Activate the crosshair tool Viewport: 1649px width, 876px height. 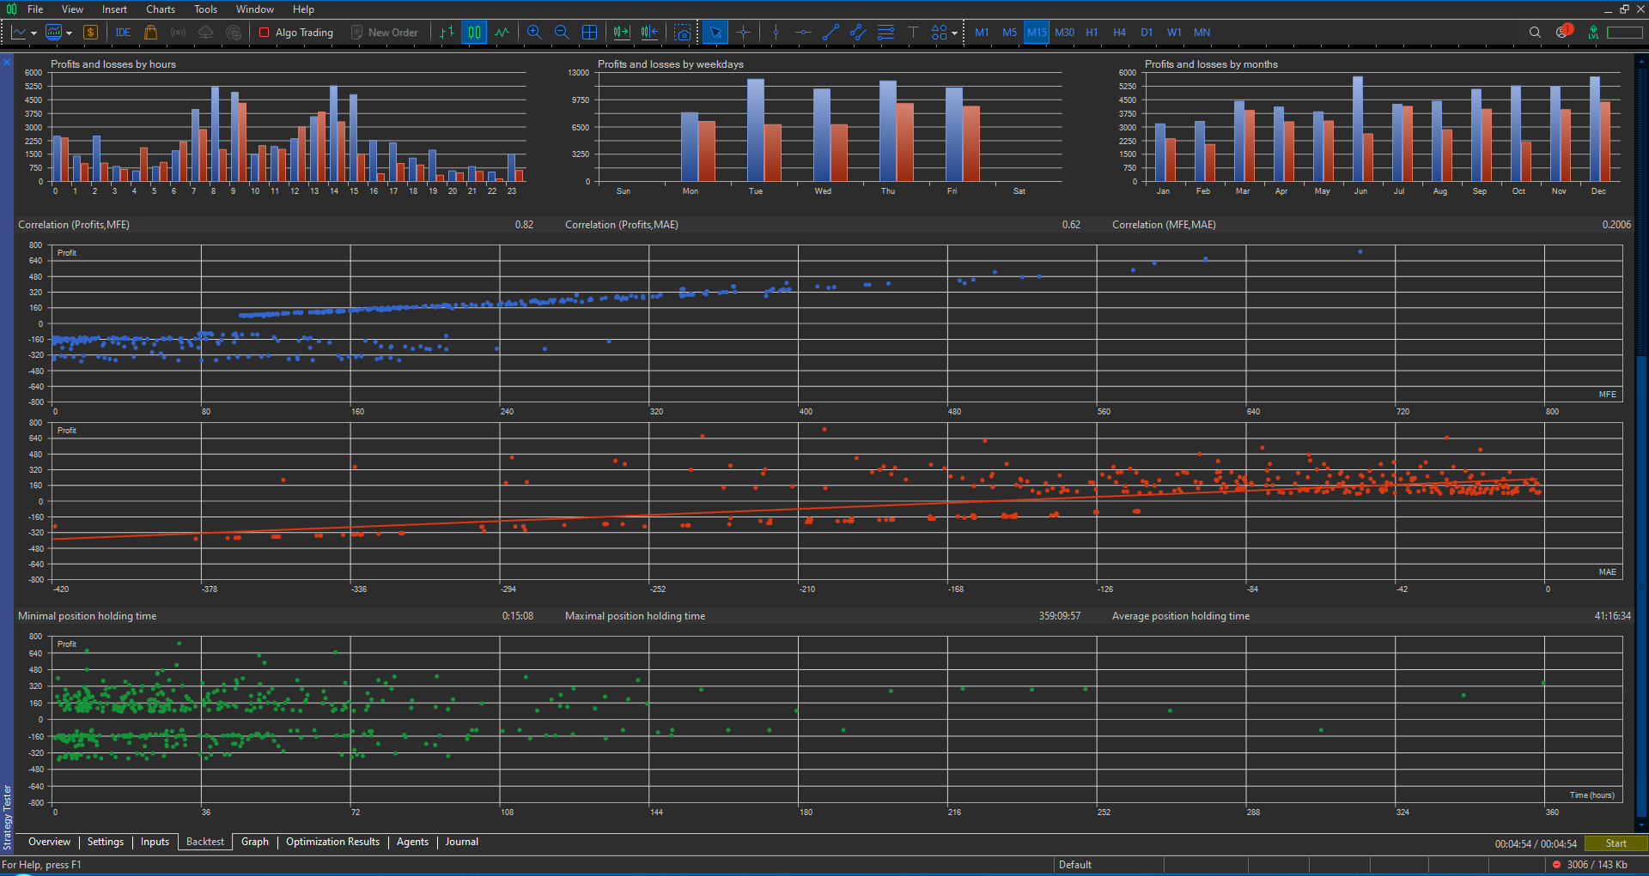point(744,32)
